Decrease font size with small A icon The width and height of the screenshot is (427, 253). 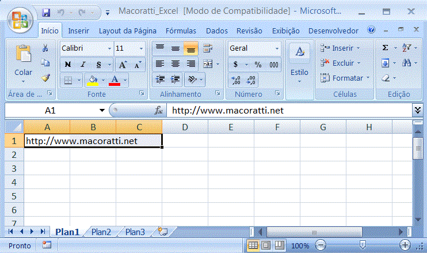(138, 65)
